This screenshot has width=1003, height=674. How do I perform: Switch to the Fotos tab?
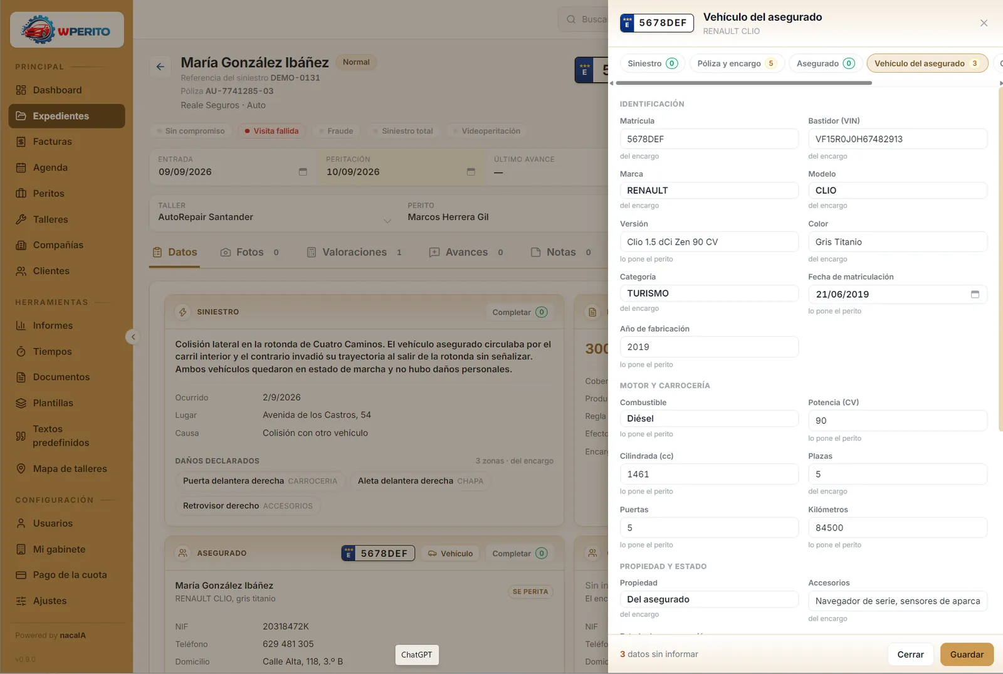click(x=249, y=252)
